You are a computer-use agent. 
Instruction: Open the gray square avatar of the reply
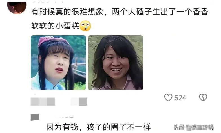(x=35, y=117)
